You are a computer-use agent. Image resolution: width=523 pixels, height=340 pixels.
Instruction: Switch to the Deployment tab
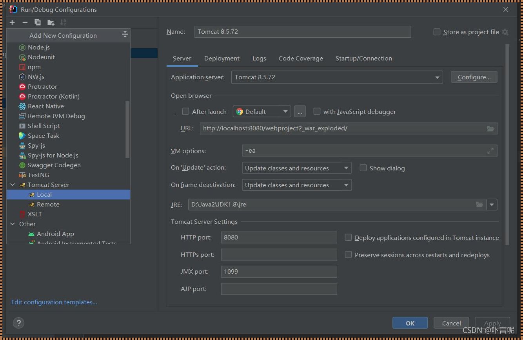(x=222, y=58)
